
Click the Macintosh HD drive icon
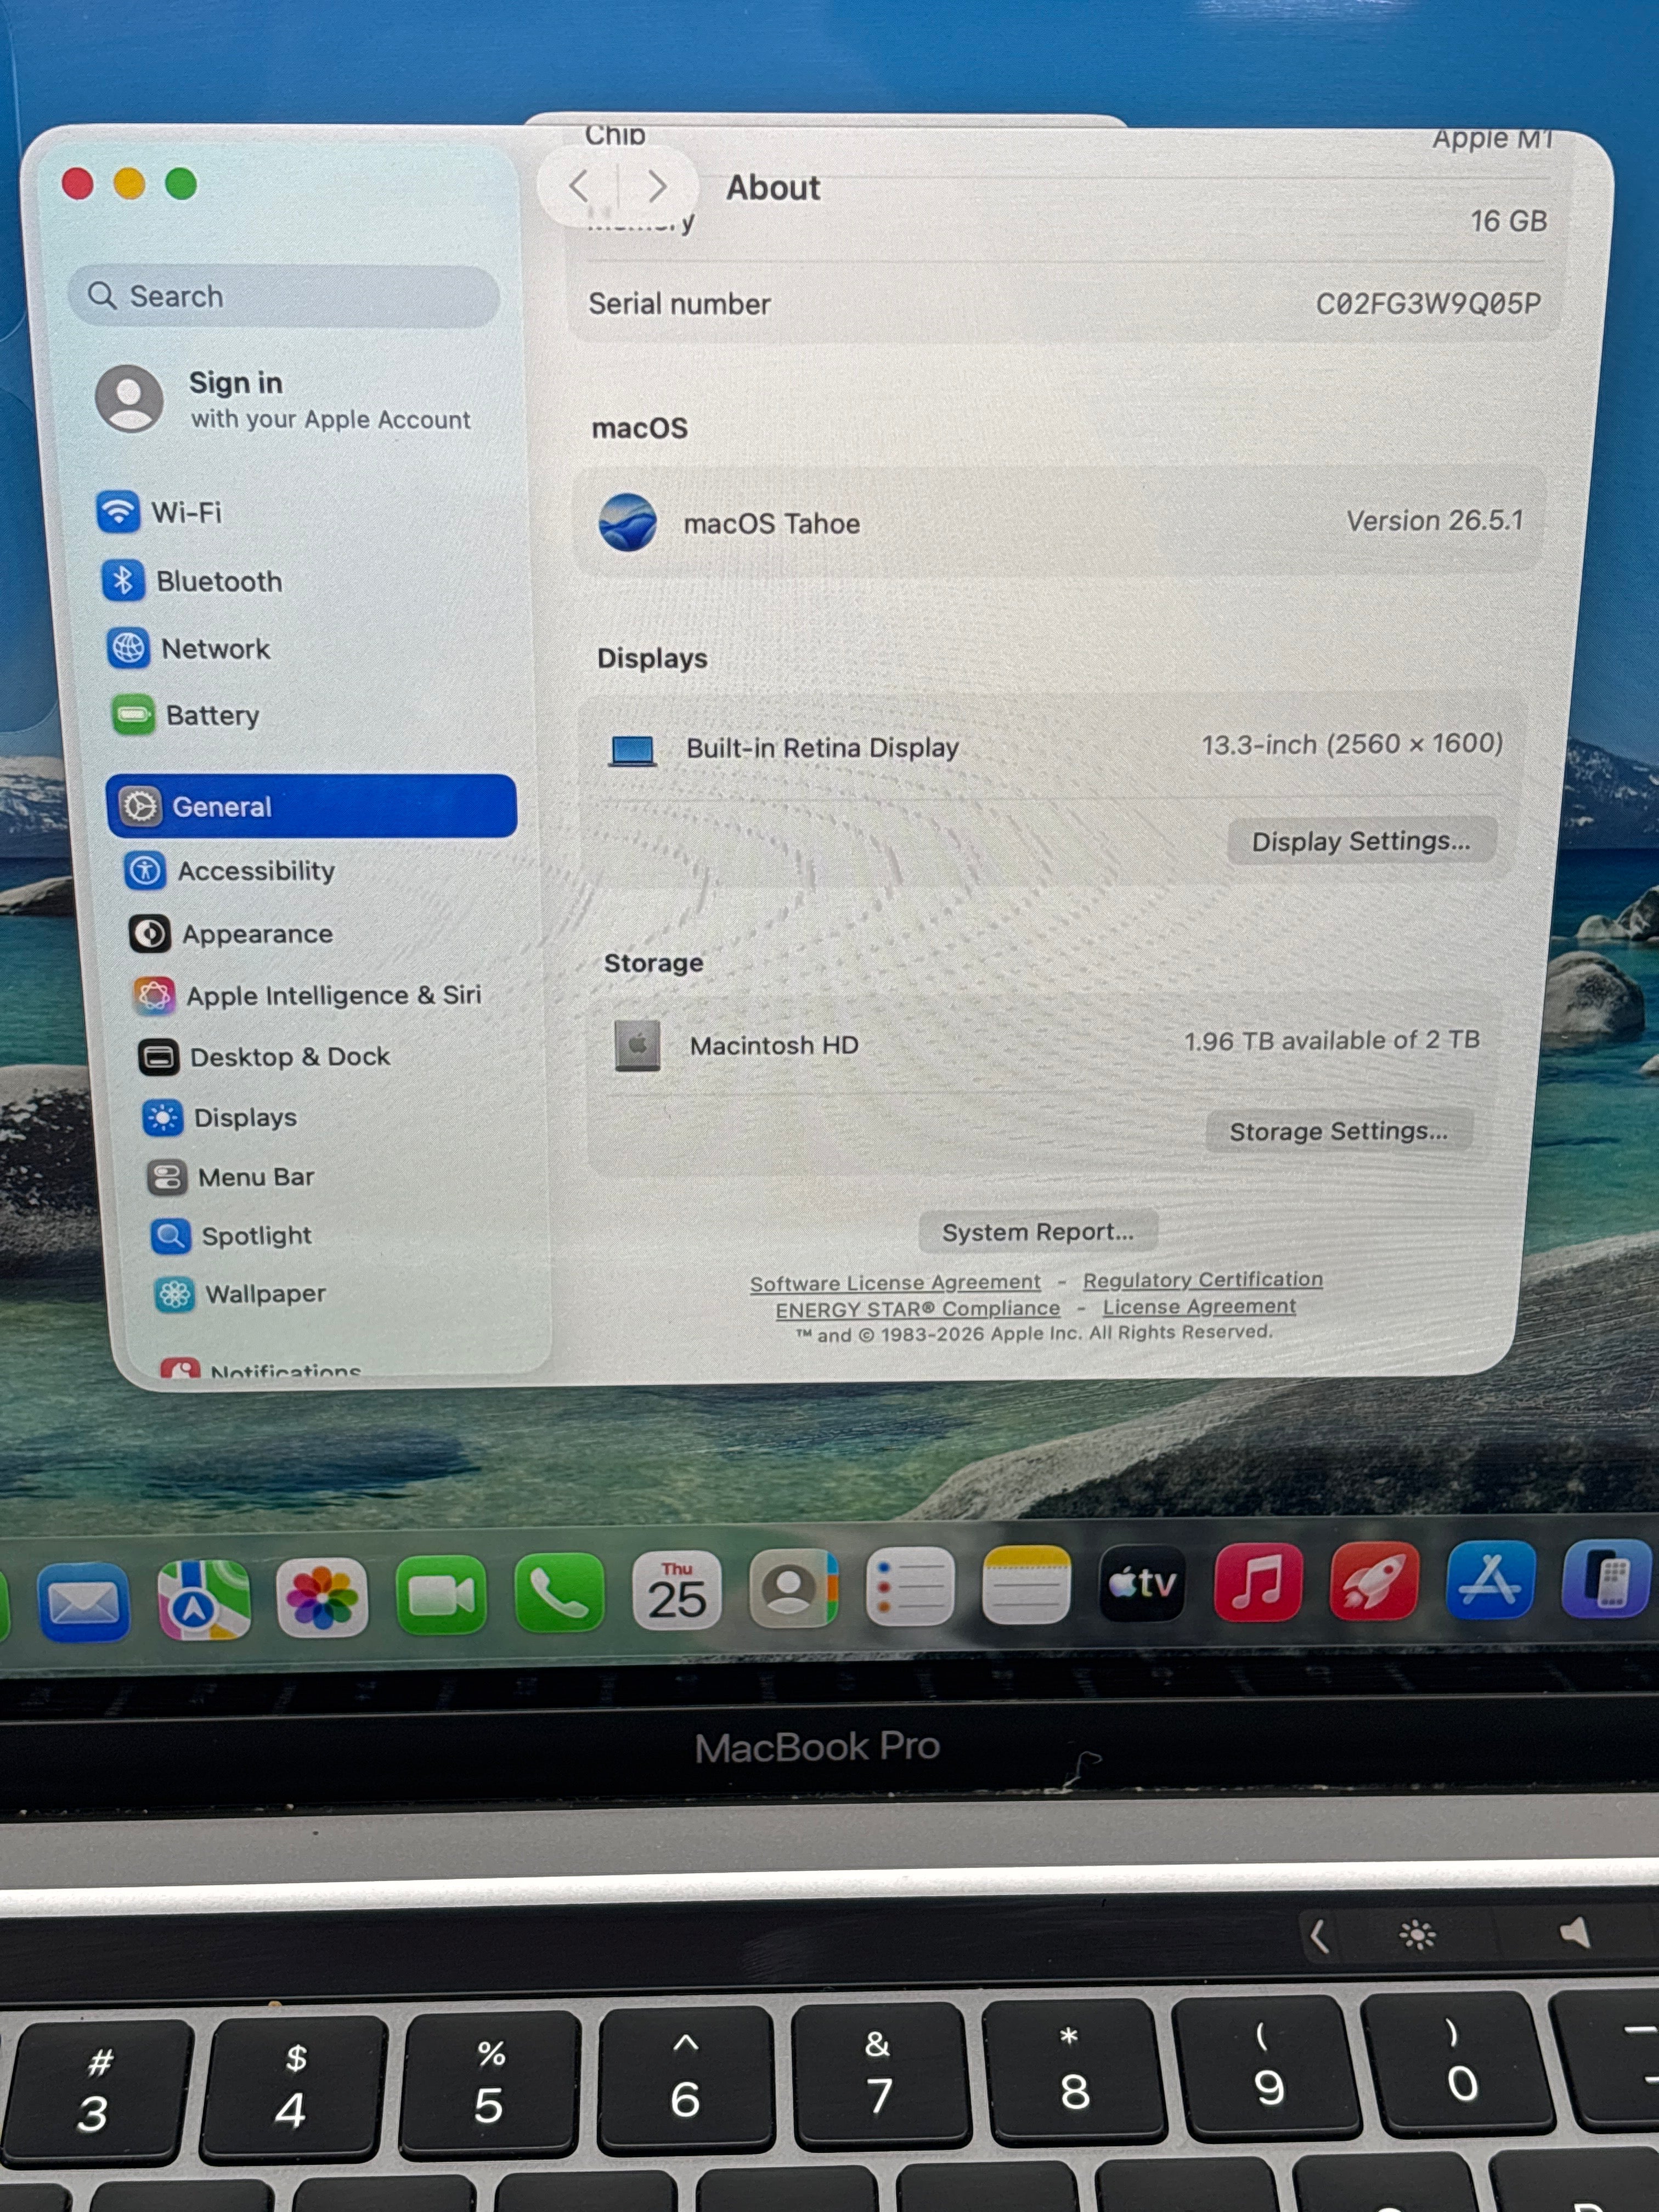point(637,1046)
